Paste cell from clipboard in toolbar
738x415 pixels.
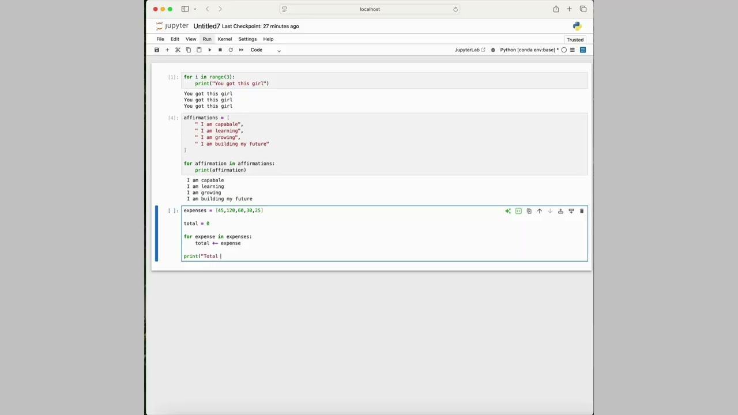(199, 50)
